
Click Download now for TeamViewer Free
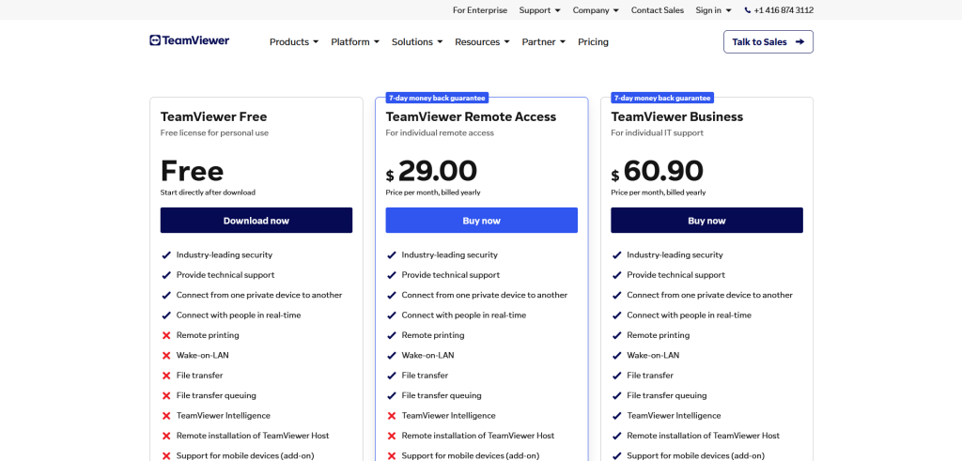coord(256,220)
